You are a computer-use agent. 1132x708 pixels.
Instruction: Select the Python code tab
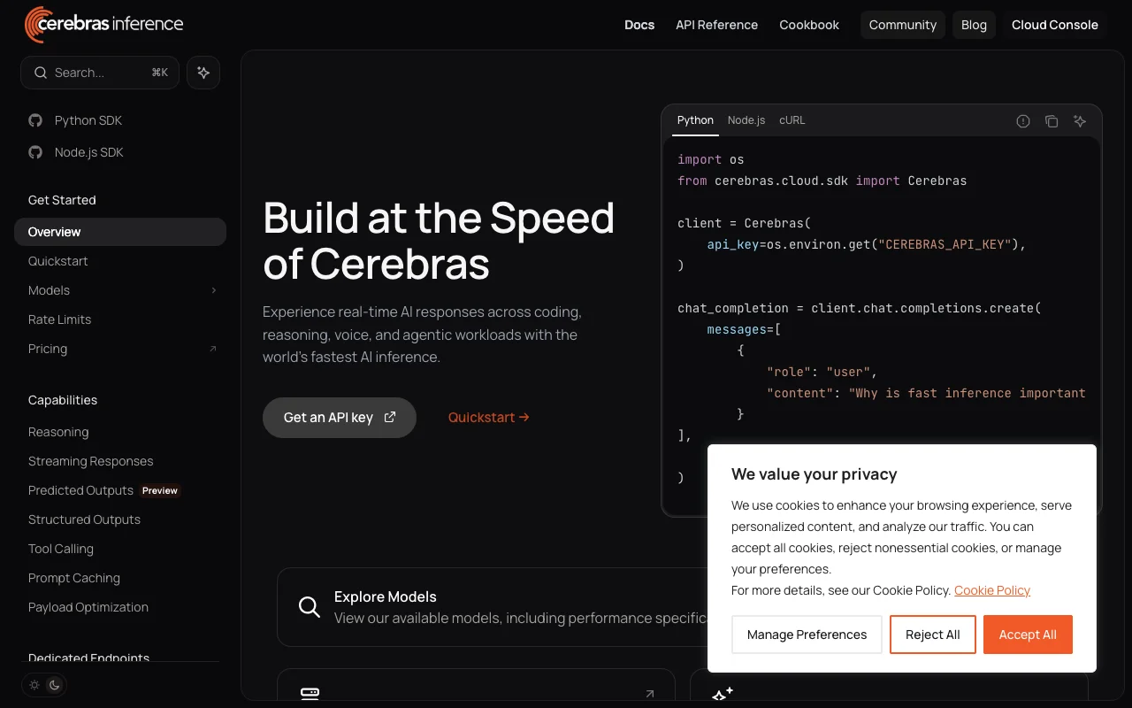(695, 120)
